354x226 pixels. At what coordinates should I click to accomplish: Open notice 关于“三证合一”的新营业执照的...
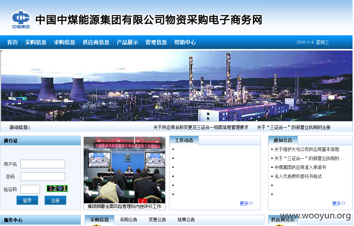[309, 158]
